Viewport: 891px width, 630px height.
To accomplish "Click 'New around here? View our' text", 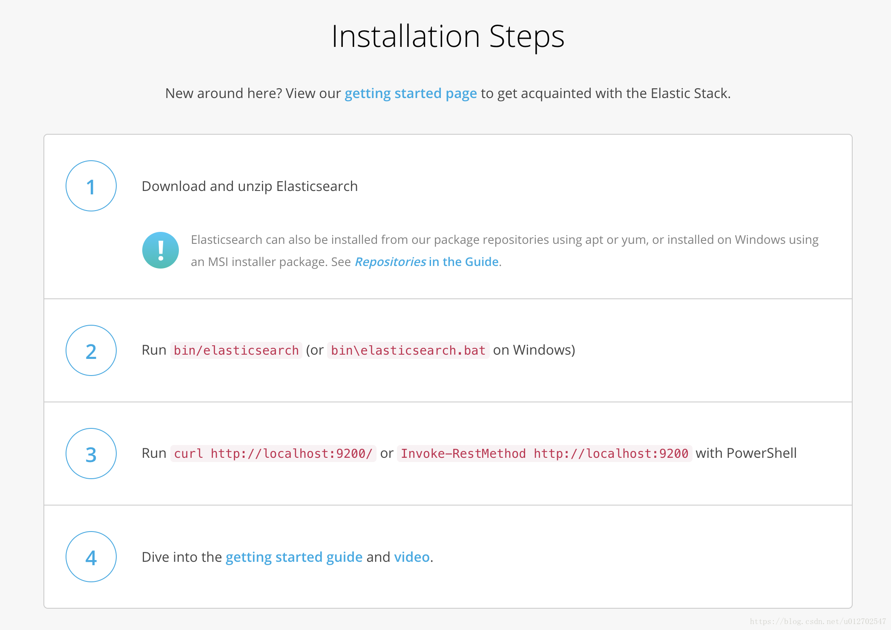I will coord(253,93).
